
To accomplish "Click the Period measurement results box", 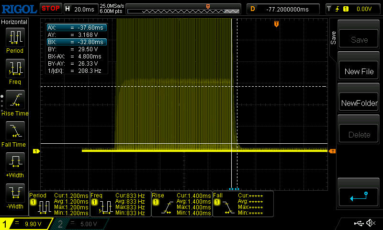I will (x=59, y=204).
